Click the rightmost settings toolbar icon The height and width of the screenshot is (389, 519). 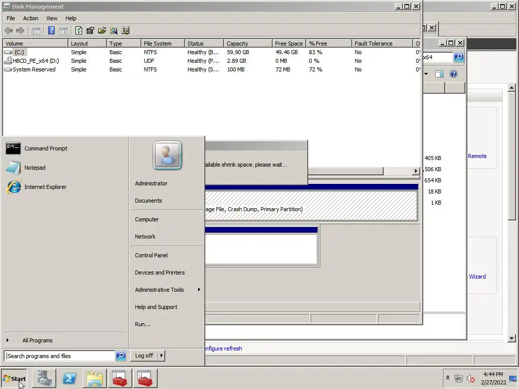(x=126, y=31)
